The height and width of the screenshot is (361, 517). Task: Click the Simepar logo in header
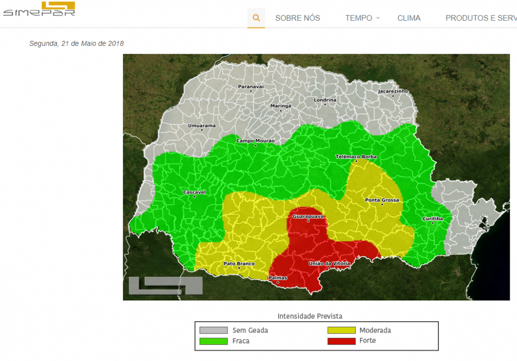coord(39,9)
